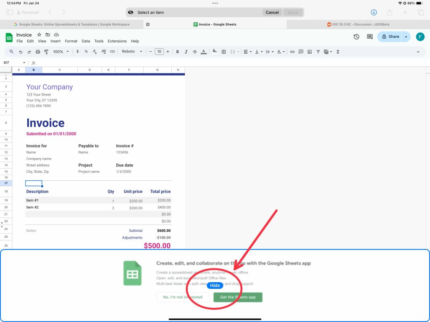Expand the Share options arrow

(406, 37)
